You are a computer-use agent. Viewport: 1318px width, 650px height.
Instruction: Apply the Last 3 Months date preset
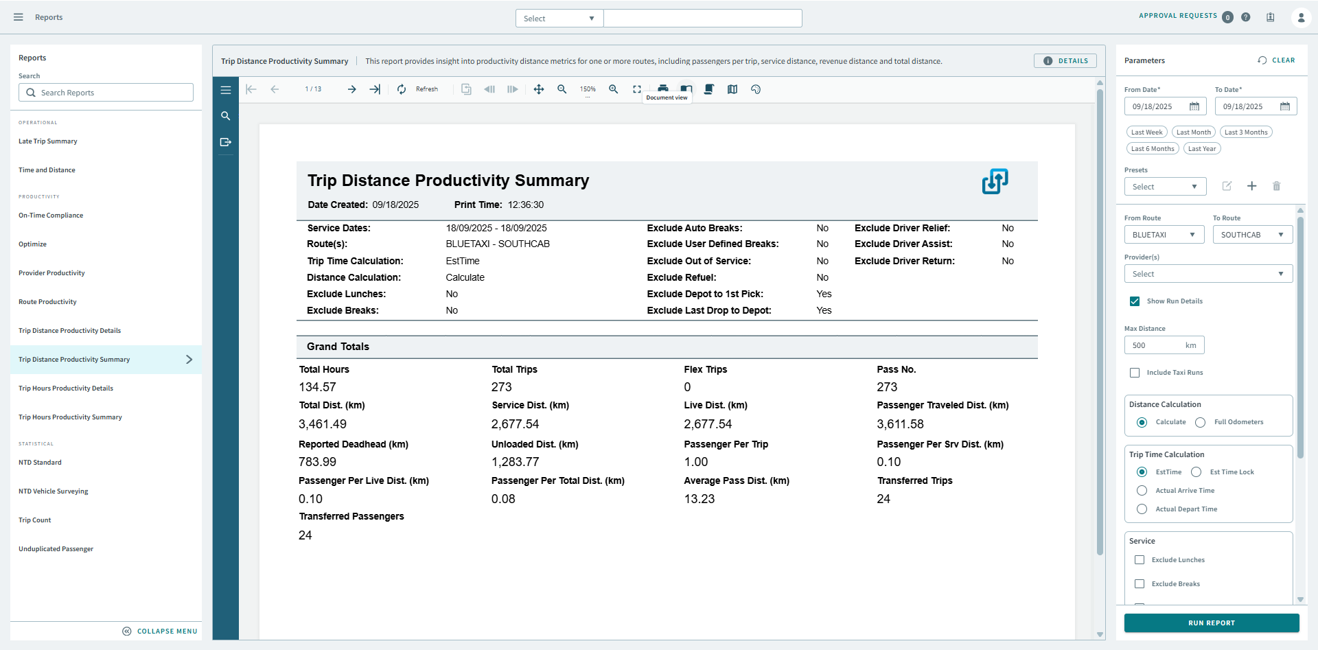[x=1246, y=132]
